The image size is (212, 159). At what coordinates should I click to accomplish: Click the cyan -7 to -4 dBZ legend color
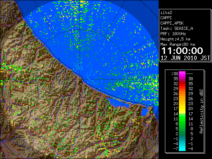tap(182, 148)
